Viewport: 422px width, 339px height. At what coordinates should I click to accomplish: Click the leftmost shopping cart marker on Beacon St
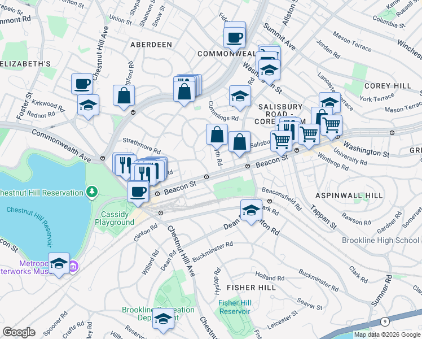[x=282, y=141]
